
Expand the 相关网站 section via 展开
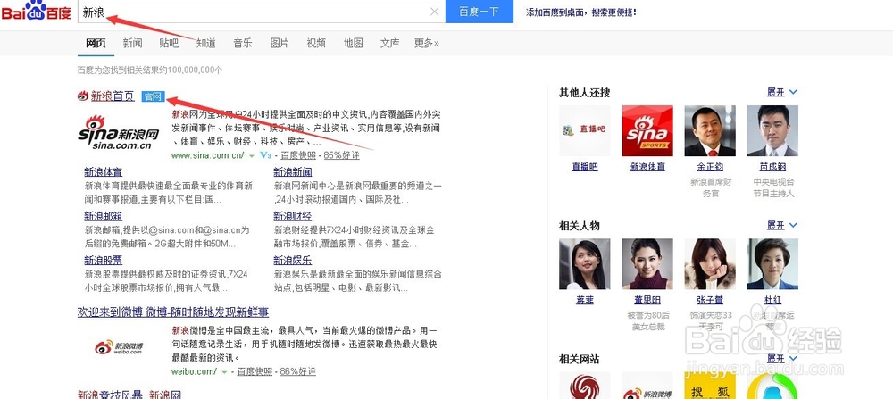point(782,359)
